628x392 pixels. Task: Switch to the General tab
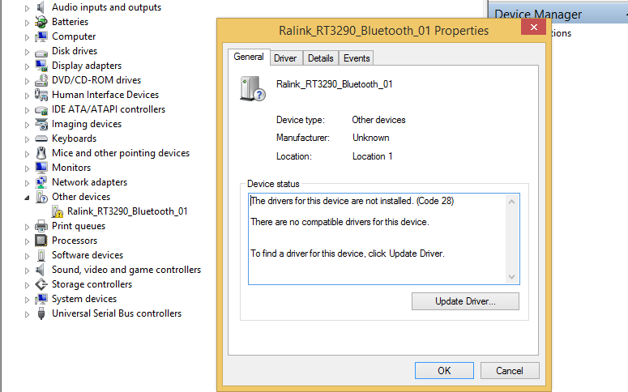pyautogui.click(x=249, y=57)
